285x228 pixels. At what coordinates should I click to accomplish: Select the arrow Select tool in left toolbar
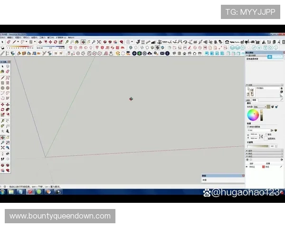click(x=2, y=66)
